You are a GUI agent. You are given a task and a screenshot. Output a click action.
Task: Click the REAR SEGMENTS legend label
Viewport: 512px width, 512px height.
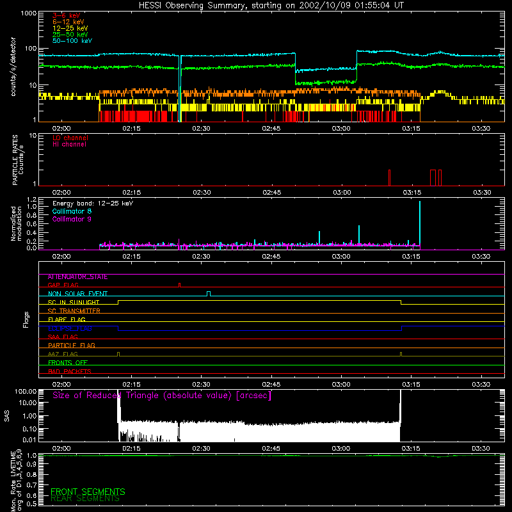85,499
